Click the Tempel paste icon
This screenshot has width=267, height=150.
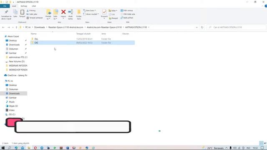pyautogui.click(x=22, y=12)
